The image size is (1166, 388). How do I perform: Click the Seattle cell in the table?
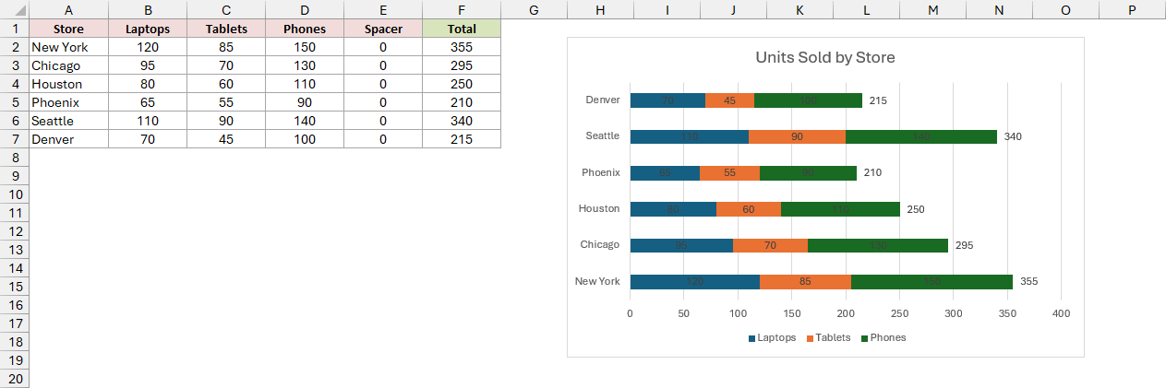tap(68, 121)
